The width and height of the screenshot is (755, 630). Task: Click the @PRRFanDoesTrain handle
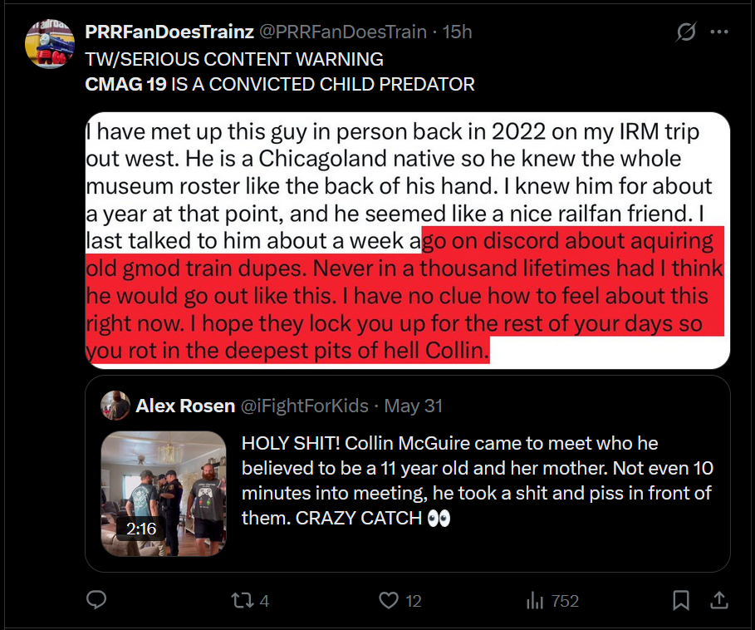343,32
